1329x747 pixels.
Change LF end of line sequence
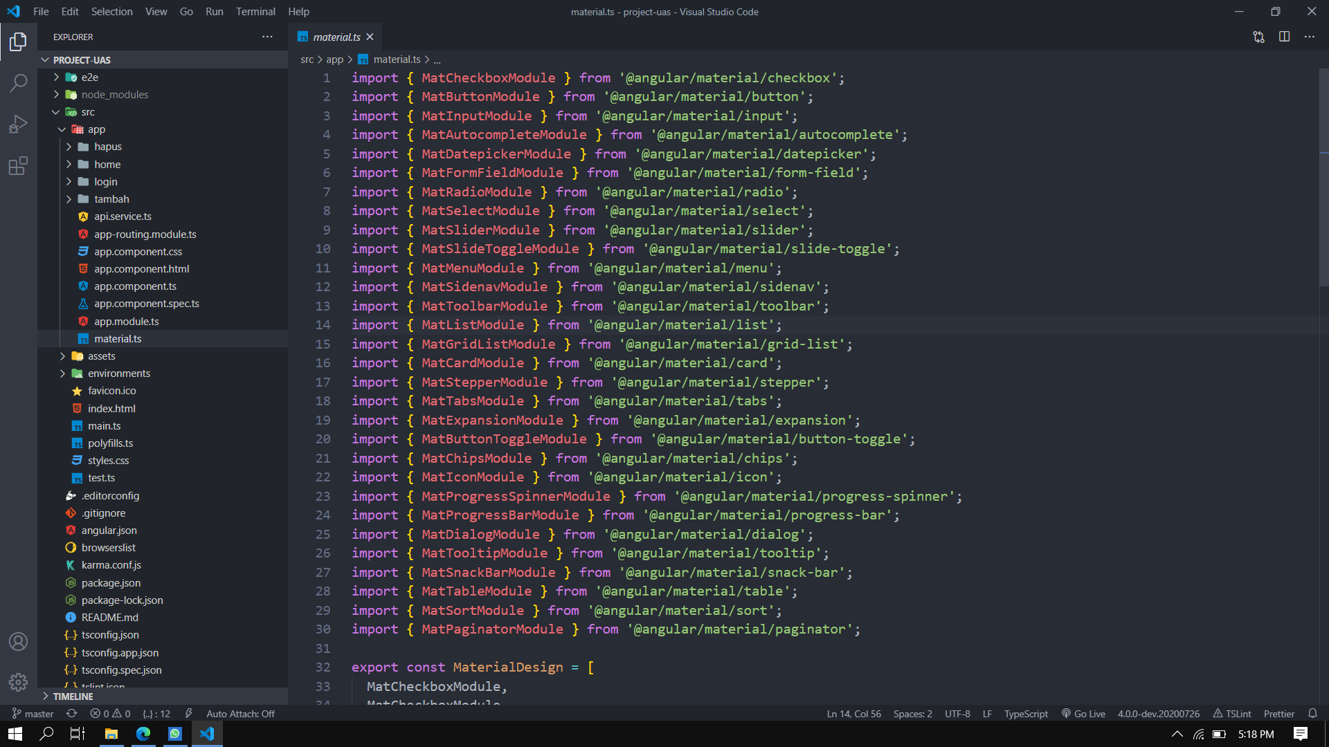[987, 714]
